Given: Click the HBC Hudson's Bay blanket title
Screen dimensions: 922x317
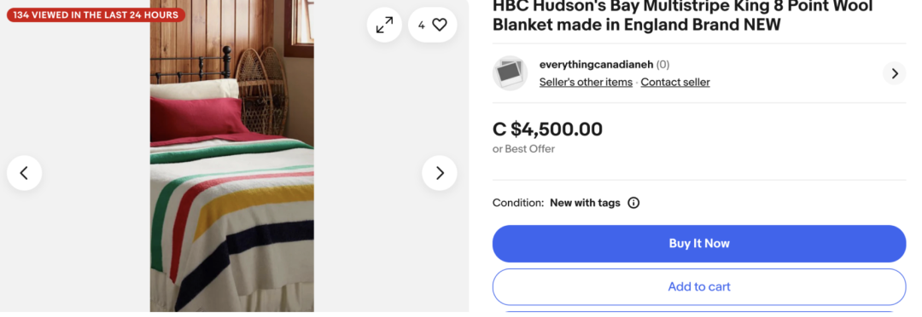Looking at the screenshot, I should [683, 16].
